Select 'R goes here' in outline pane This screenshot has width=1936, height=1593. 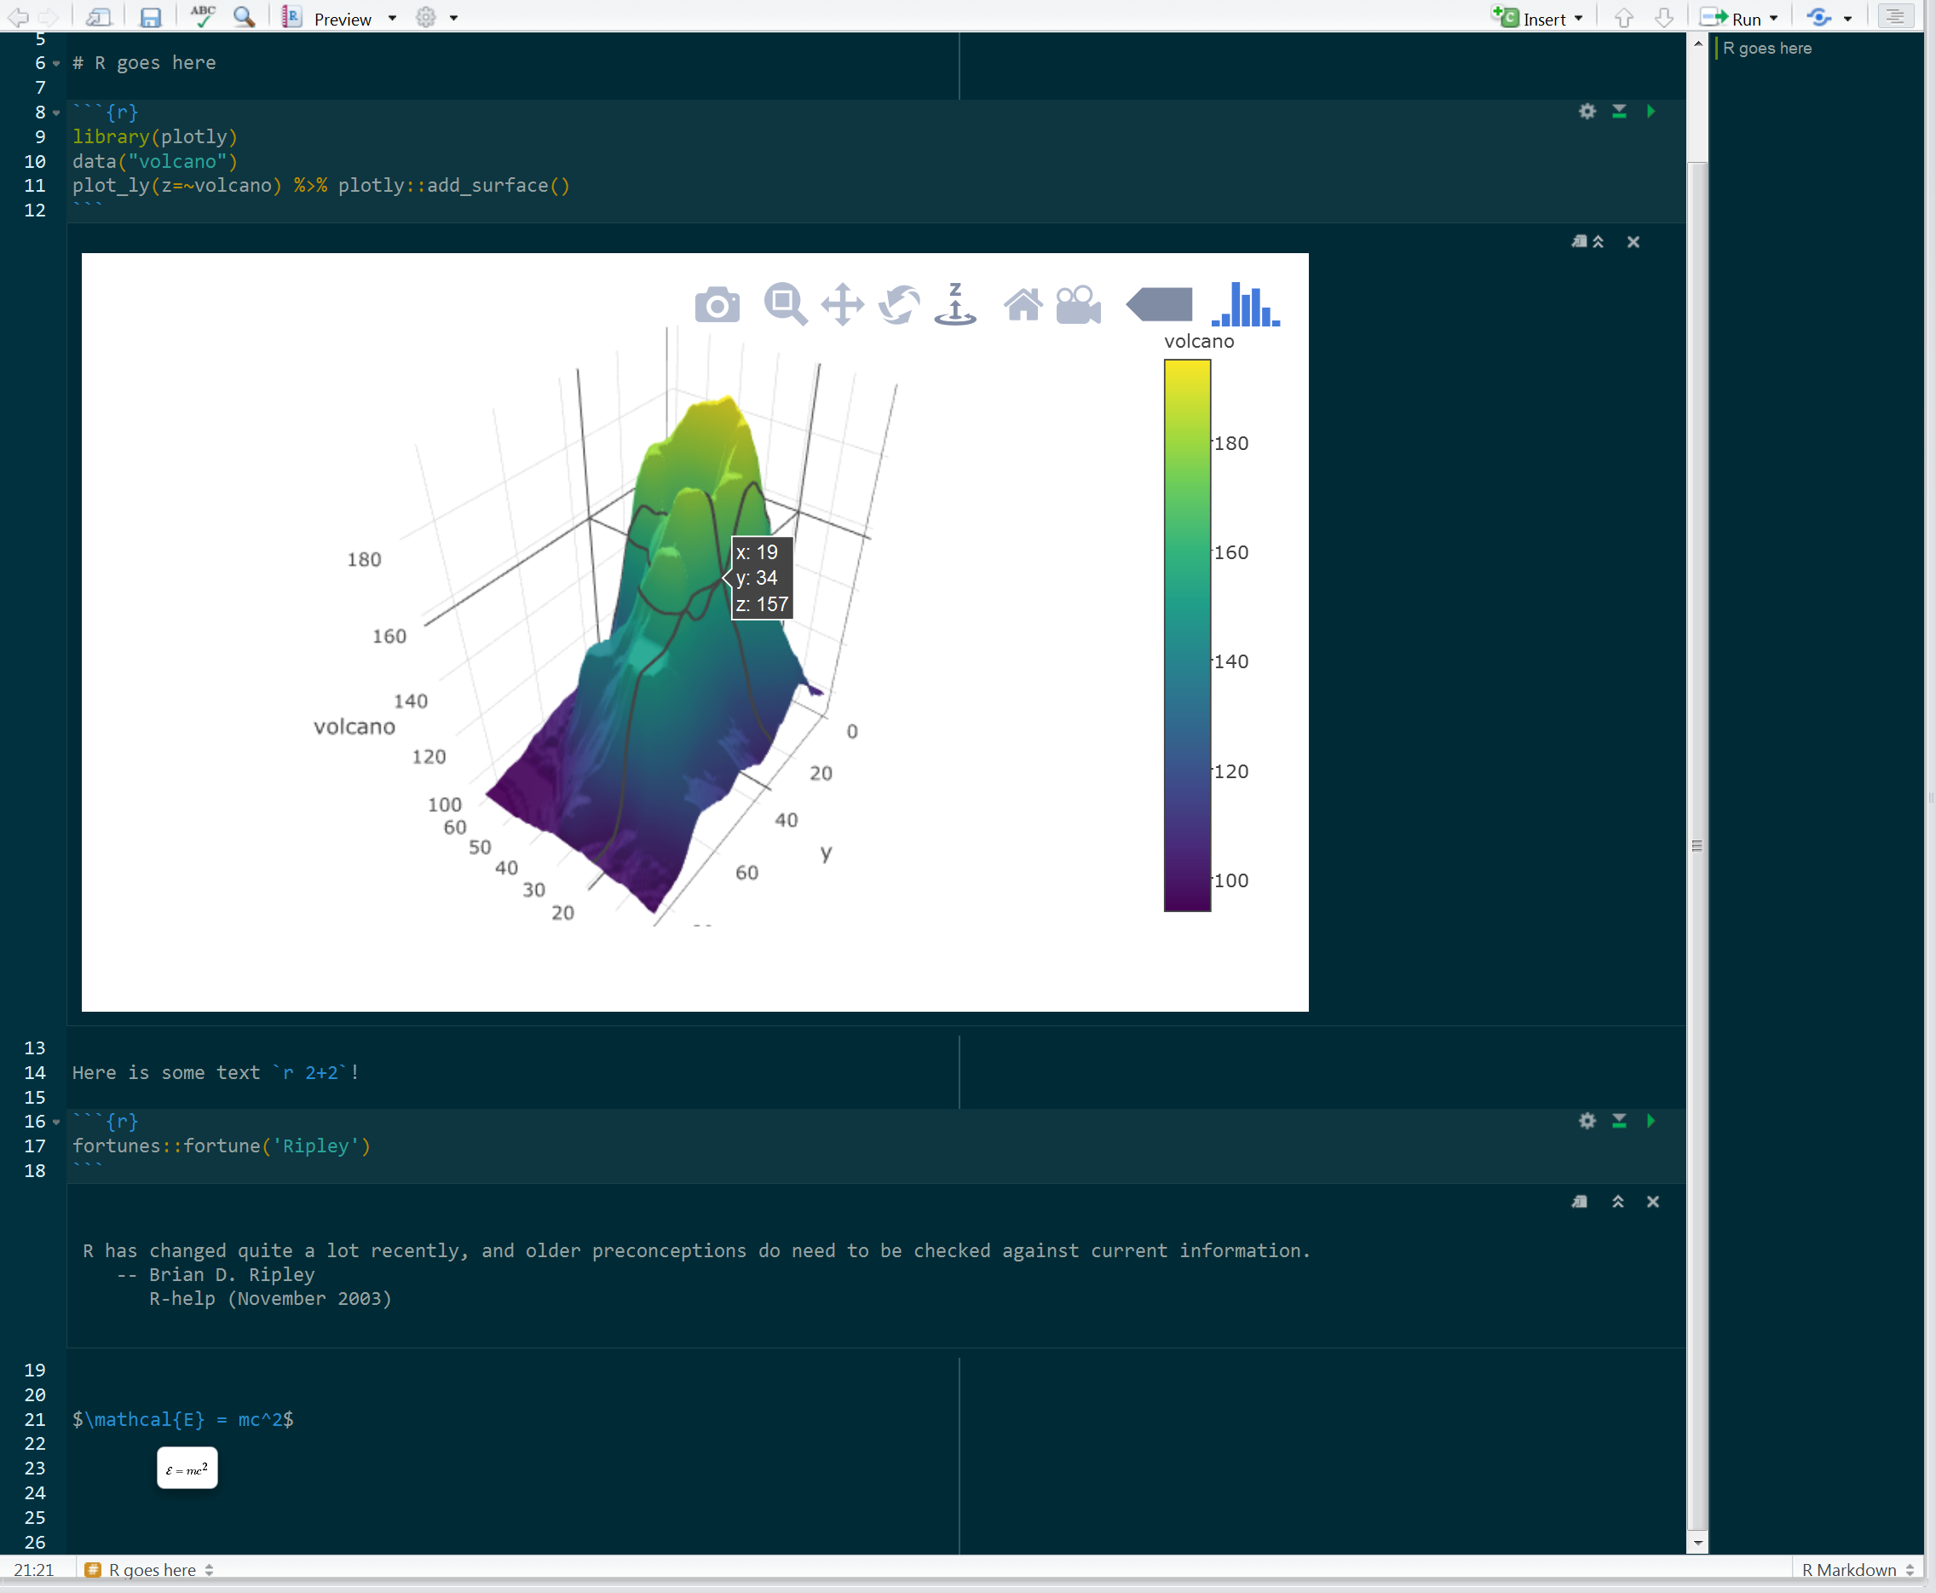[1767, 49]
